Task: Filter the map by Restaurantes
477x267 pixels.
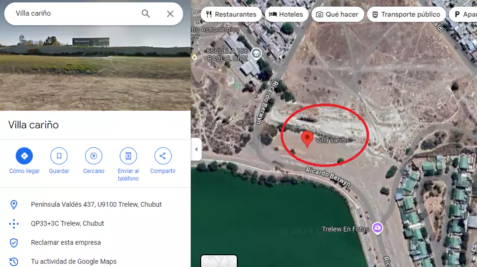Action: pyautogui.click(x=231, y=14)
